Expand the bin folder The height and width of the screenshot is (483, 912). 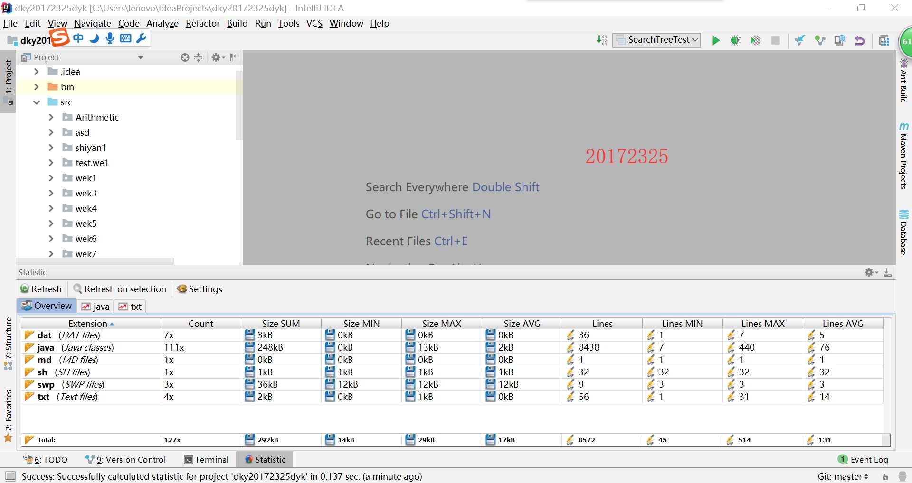(36, 87)
